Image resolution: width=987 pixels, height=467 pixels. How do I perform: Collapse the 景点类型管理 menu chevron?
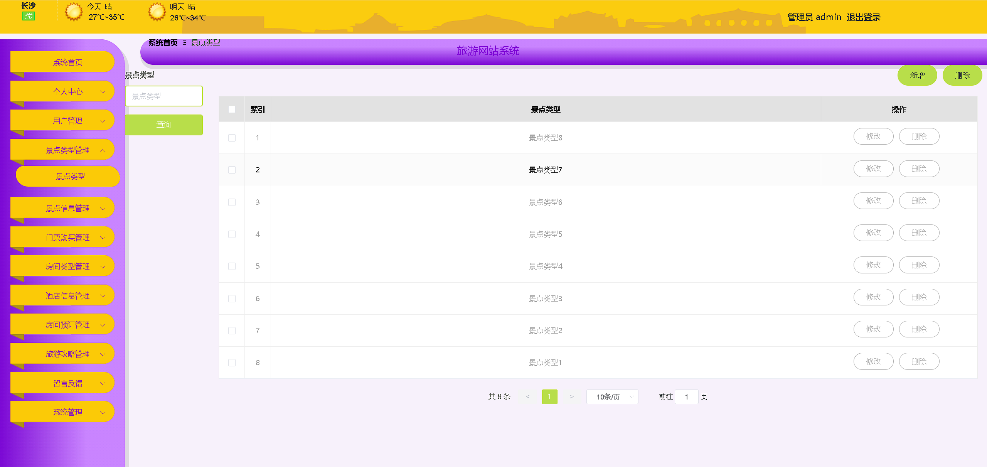click(103, 150)
